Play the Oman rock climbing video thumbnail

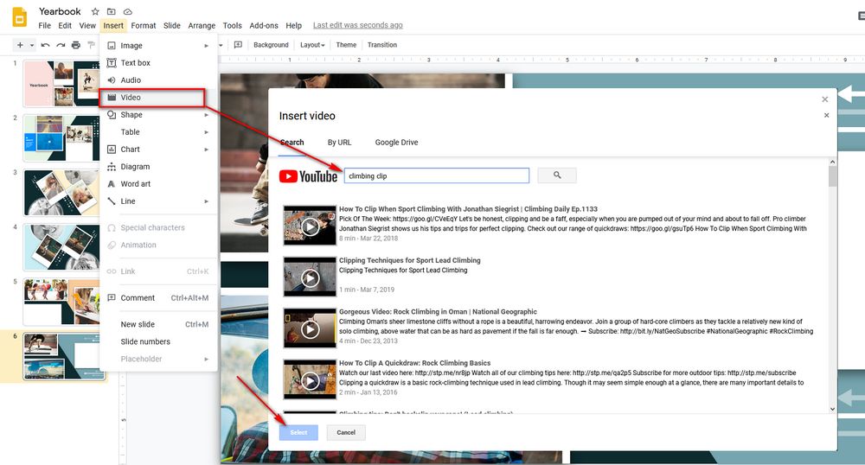tap(310, 329)
